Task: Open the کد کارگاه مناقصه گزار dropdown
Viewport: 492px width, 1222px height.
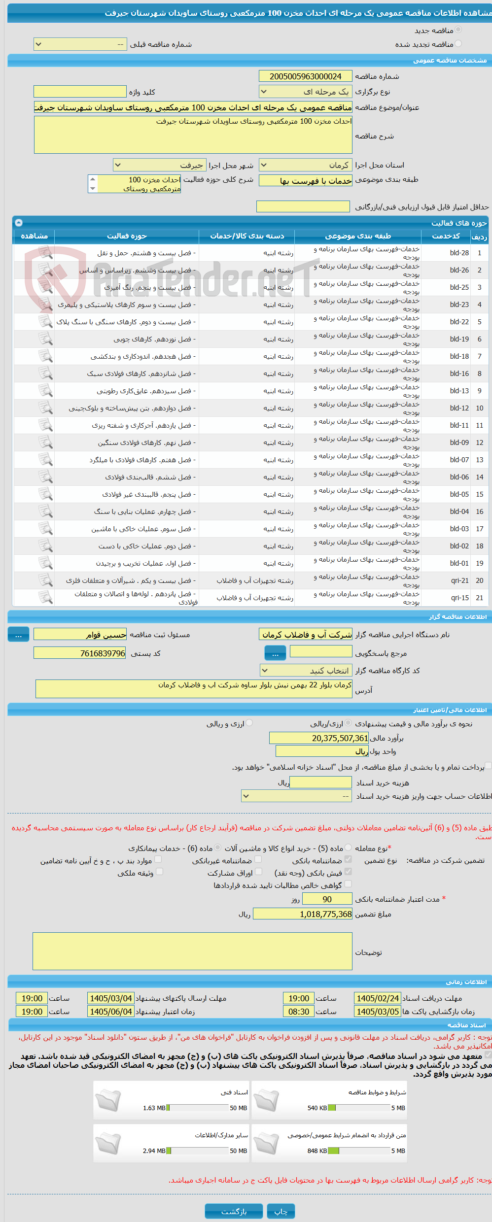Action: [306, 671]
